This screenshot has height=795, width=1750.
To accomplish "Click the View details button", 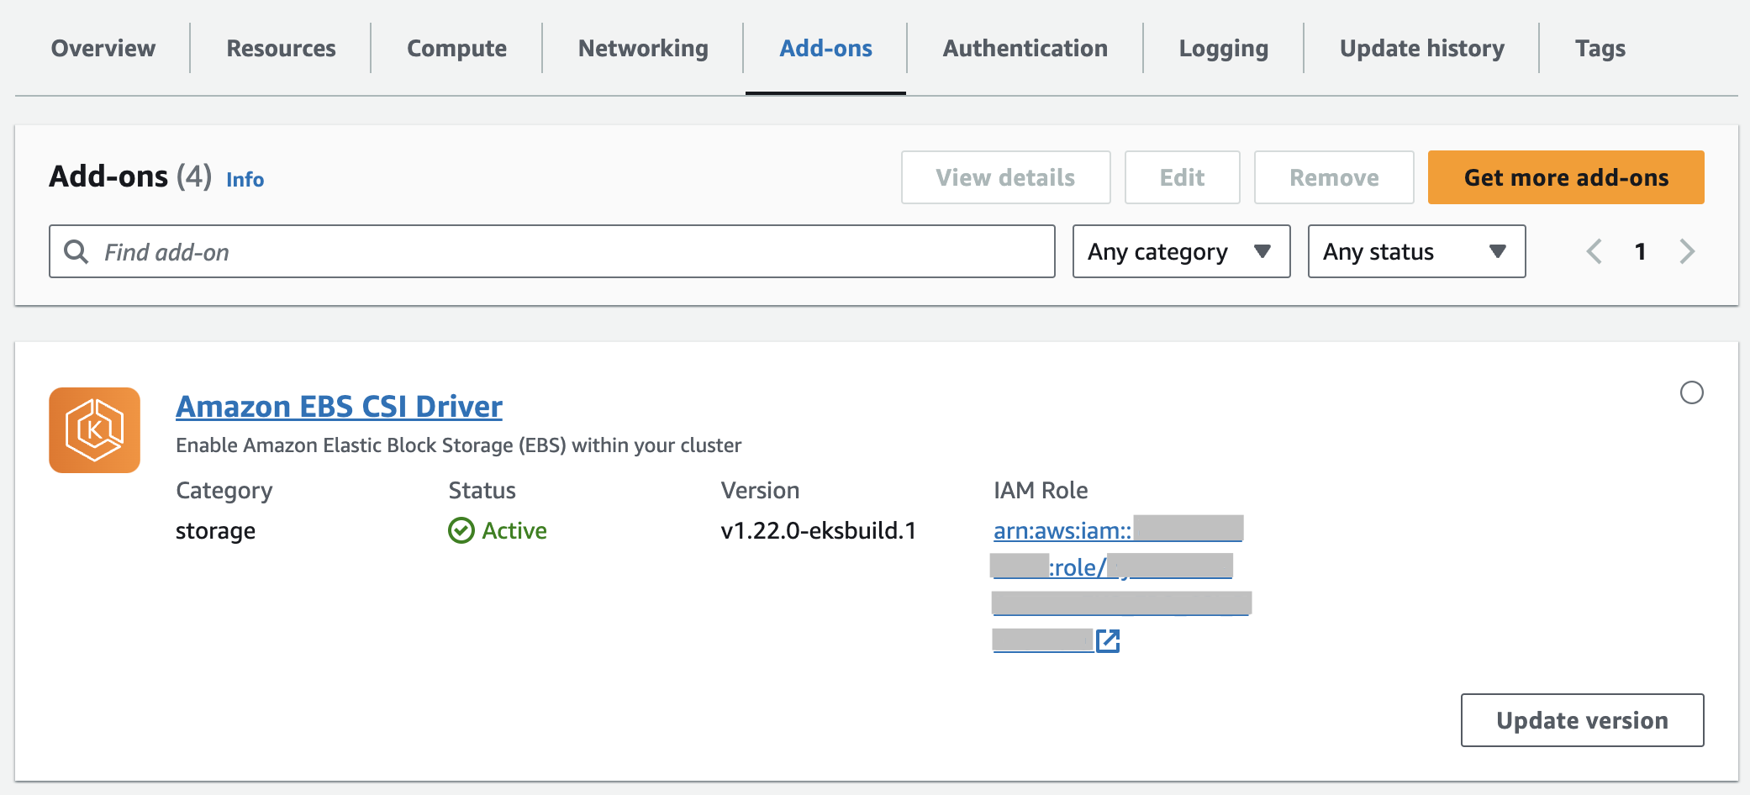I will [x=1005, y=177].
